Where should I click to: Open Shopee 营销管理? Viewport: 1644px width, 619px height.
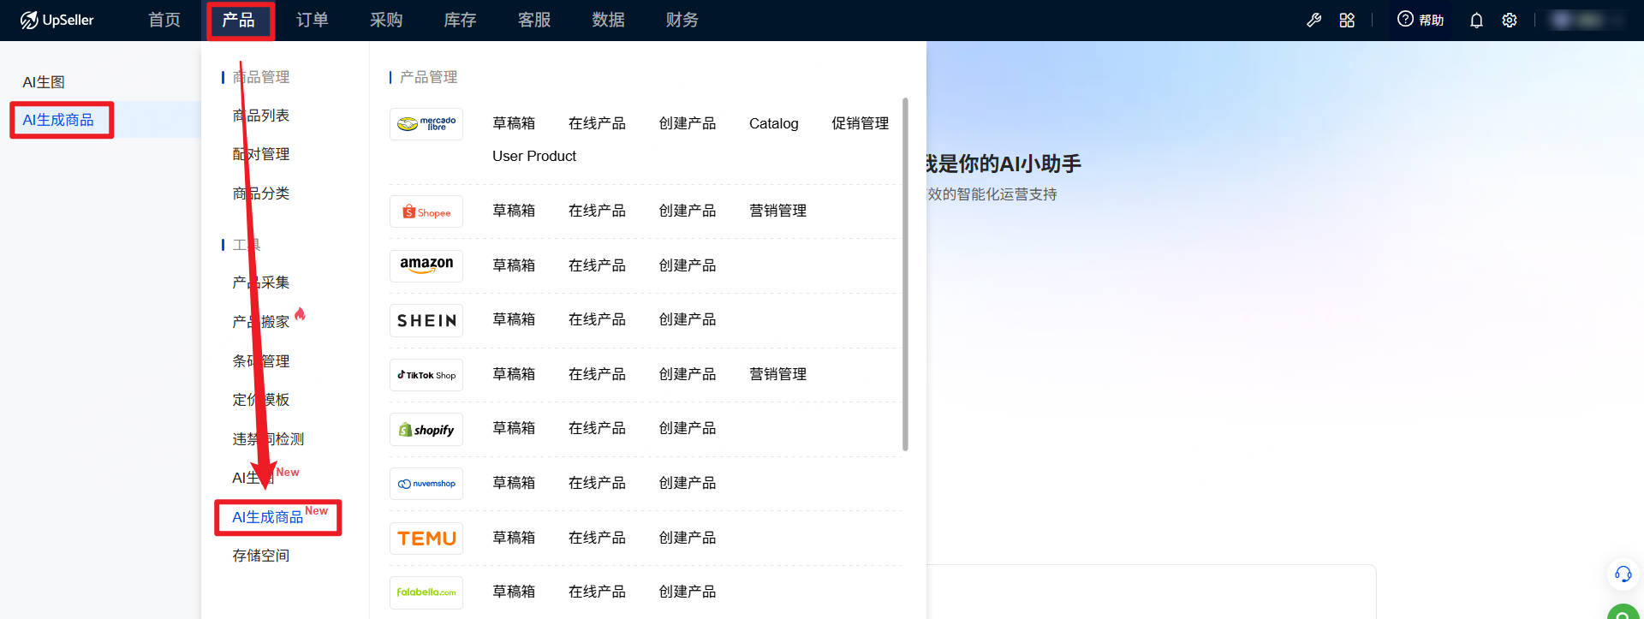(778, 211)
